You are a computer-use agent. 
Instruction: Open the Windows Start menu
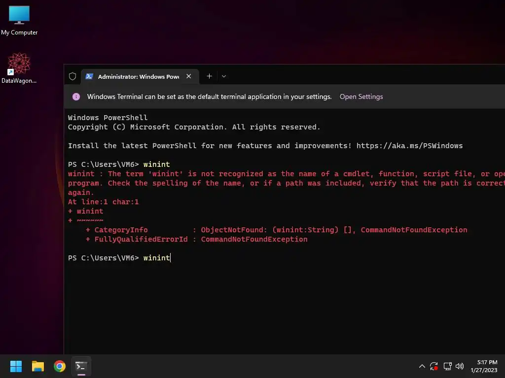tap(16, 366)
